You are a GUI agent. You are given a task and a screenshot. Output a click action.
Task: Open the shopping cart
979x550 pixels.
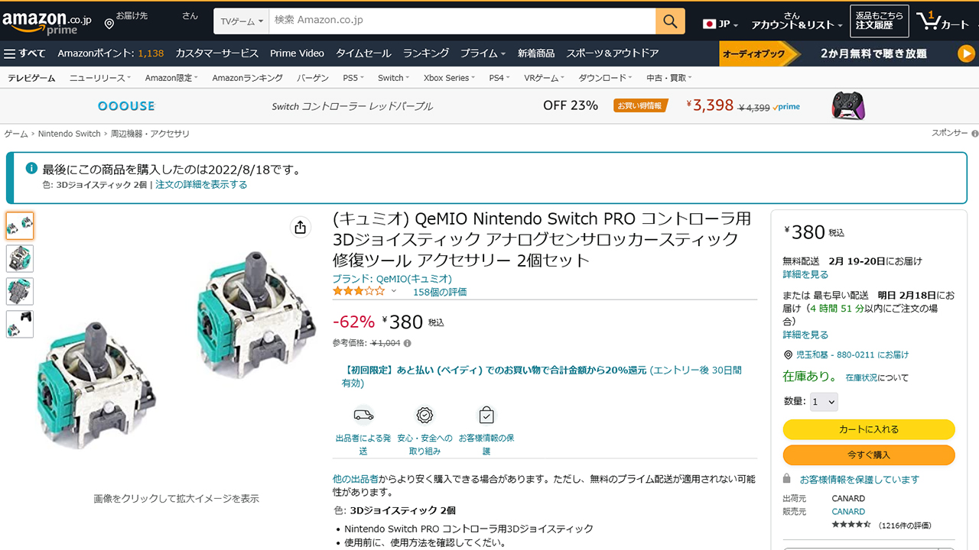(944, 21)
